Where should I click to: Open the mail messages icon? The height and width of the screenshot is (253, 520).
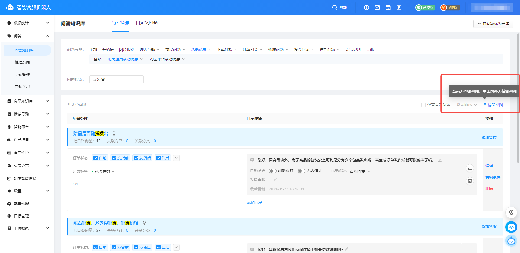click(377, 8)
